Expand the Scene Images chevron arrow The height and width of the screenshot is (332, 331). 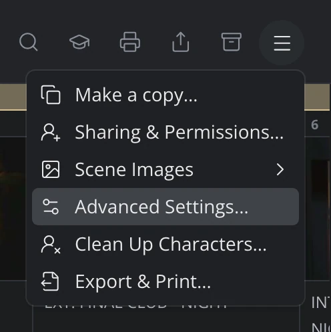point(280,169)
